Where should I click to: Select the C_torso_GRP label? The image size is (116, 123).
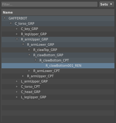(24, 23)
